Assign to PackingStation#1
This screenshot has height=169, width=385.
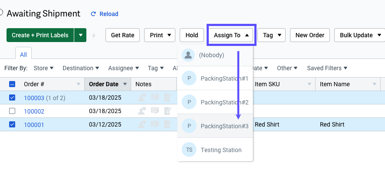point(215,78)
